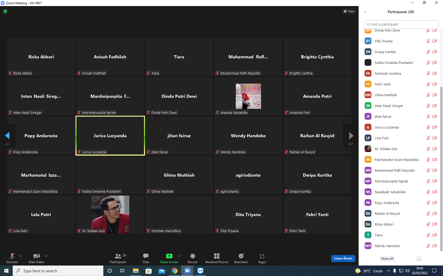443x276 pixels.
Task: Click the Find a participant search field
Action: pos(401,24)
